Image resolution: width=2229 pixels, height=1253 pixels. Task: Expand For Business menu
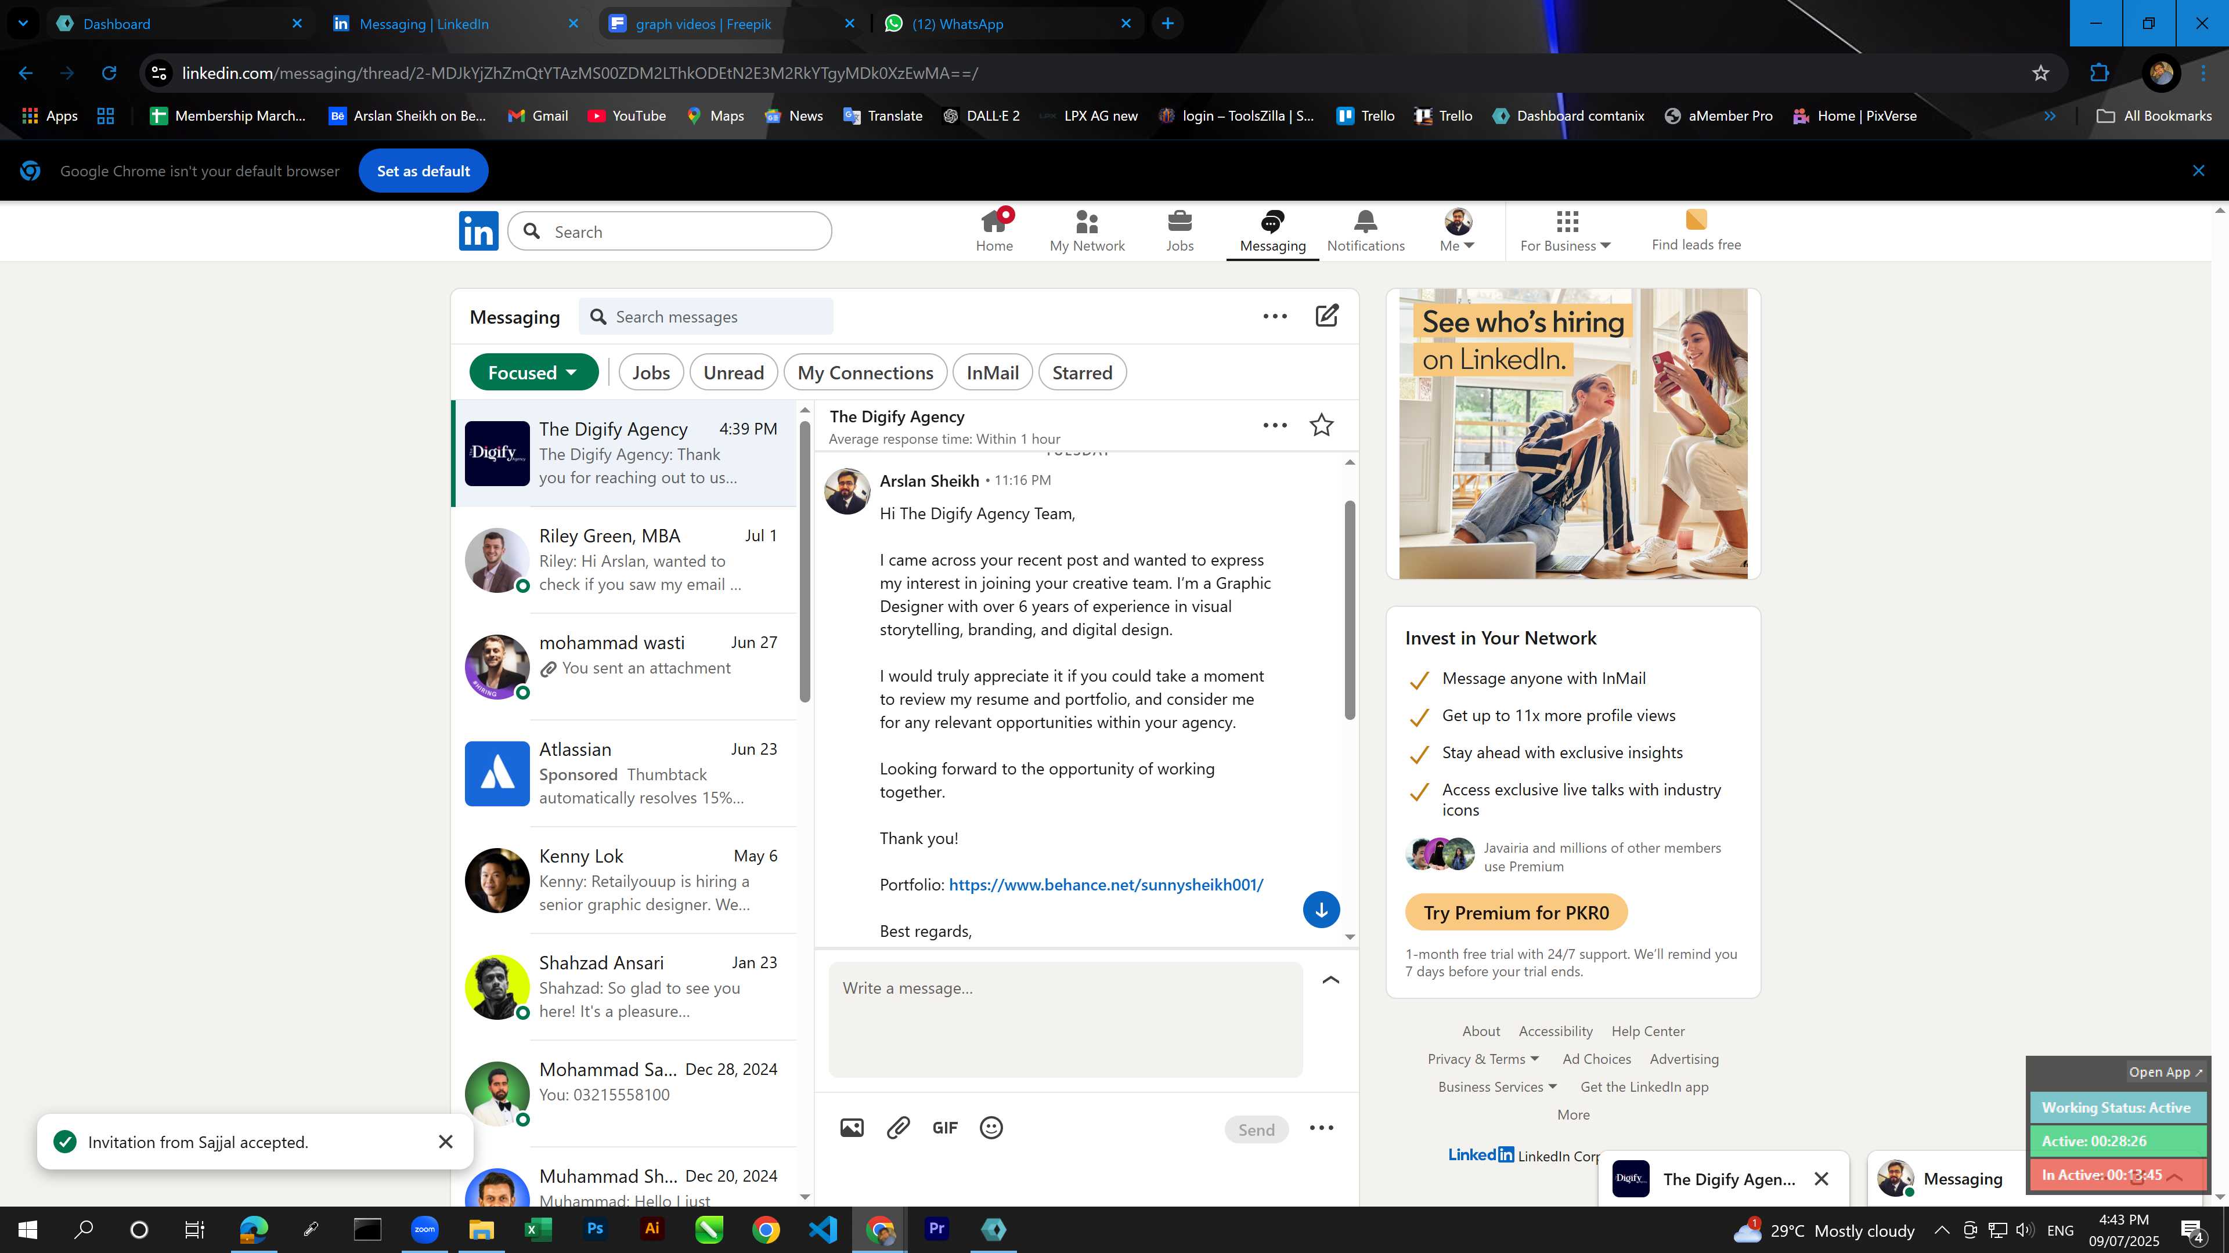pyautogui.click(x=1566, y=231)
